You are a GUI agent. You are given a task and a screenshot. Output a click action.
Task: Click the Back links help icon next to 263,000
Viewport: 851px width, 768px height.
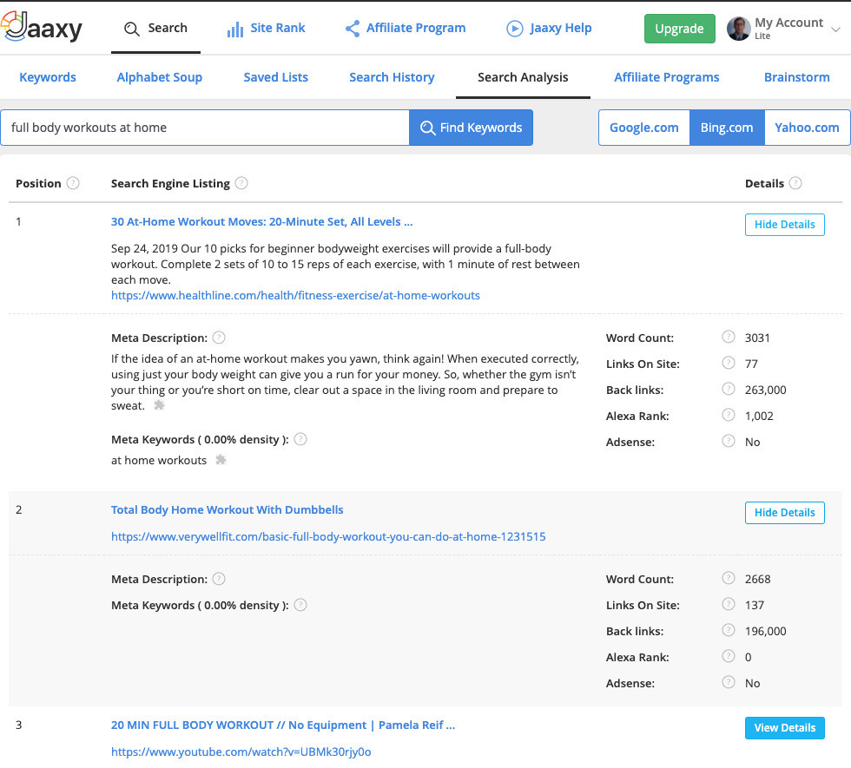[x=729, y=389]
